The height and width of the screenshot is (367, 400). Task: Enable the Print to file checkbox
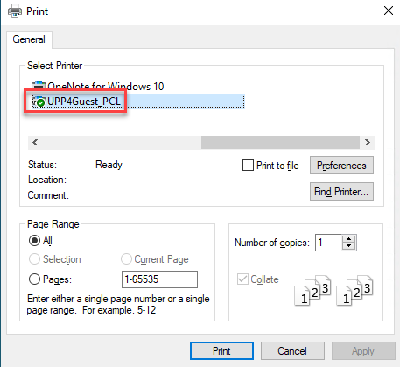click(x=248, y=166)
